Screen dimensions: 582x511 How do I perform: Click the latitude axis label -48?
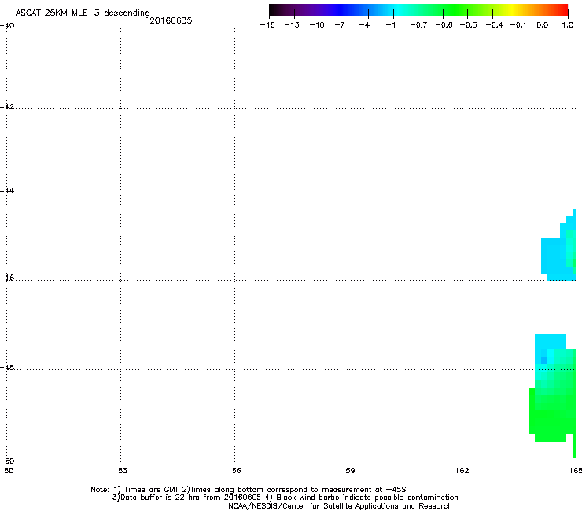click(x=7, y=367)
